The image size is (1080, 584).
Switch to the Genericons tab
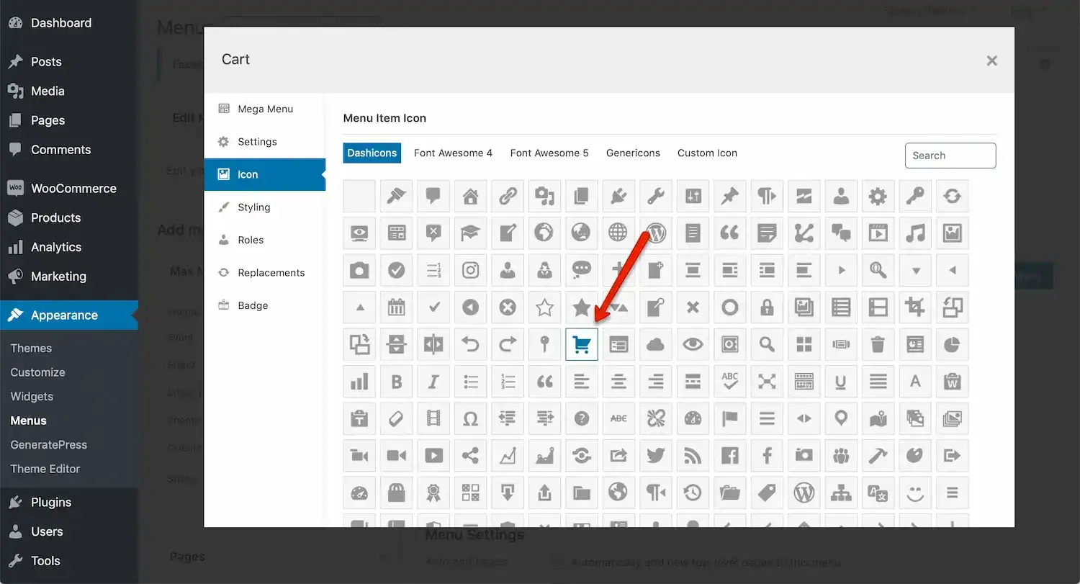633,153
